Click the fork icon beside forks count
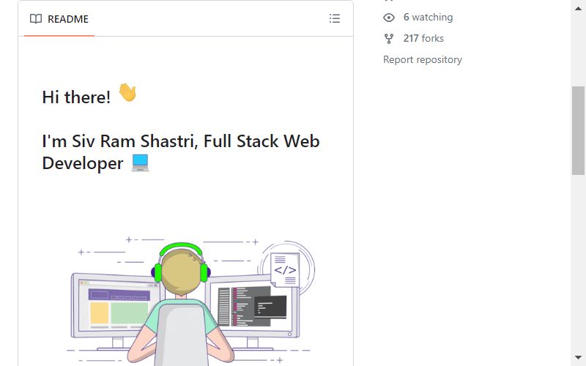The image size is (586, 366). coord(389,39)
